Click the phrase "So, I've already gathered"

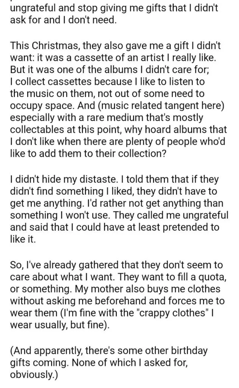[64, 265]
